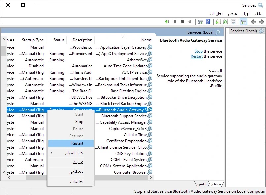
Task: Click gear icon of AppX Deployment Service row
Action: (150, 53)
